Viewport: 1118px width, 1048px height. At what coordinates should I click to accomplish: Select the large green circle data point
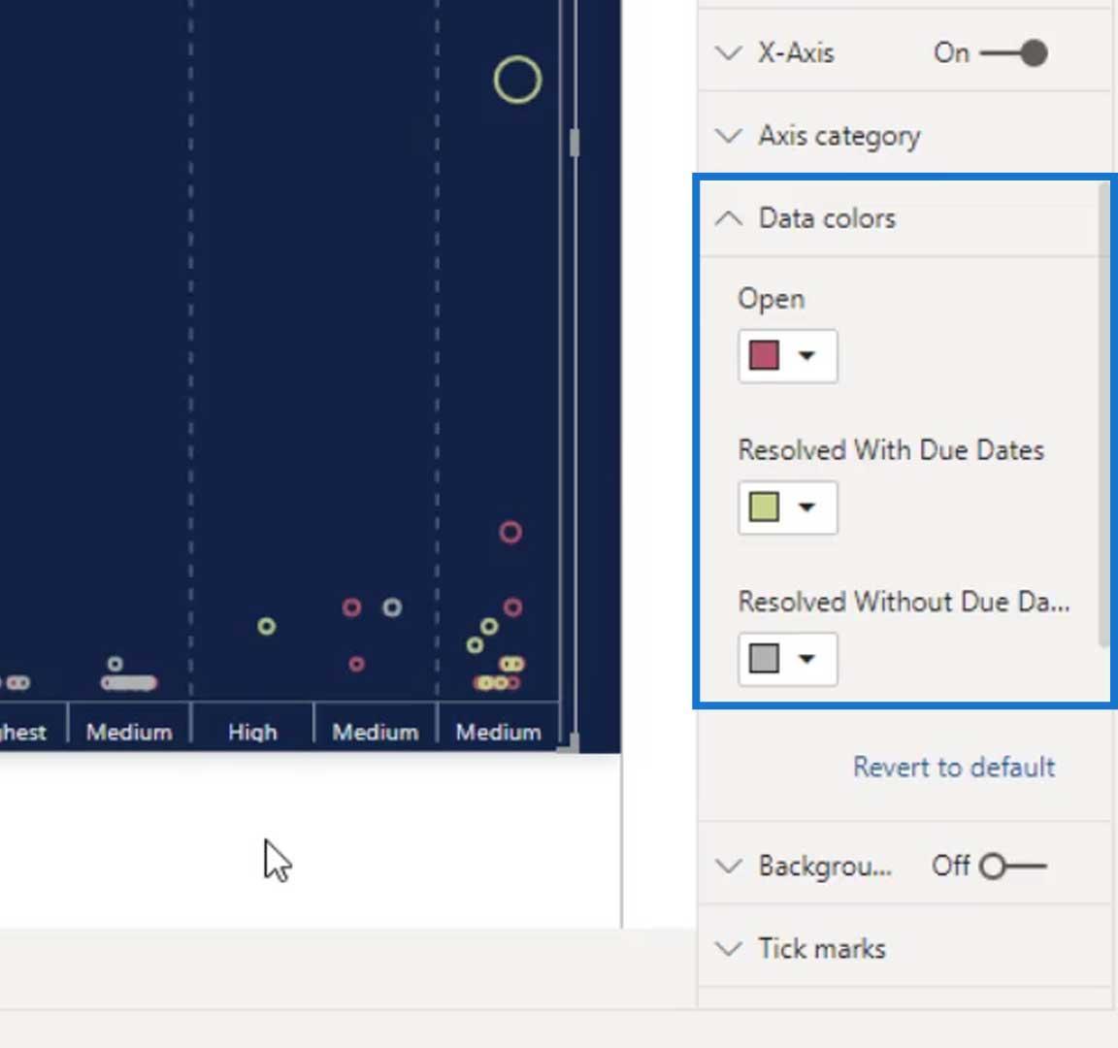click(x=517, y=80)
